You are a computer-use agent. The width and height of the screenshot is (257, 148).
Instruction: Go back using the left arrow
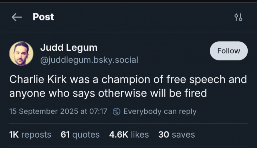point(16,17)
